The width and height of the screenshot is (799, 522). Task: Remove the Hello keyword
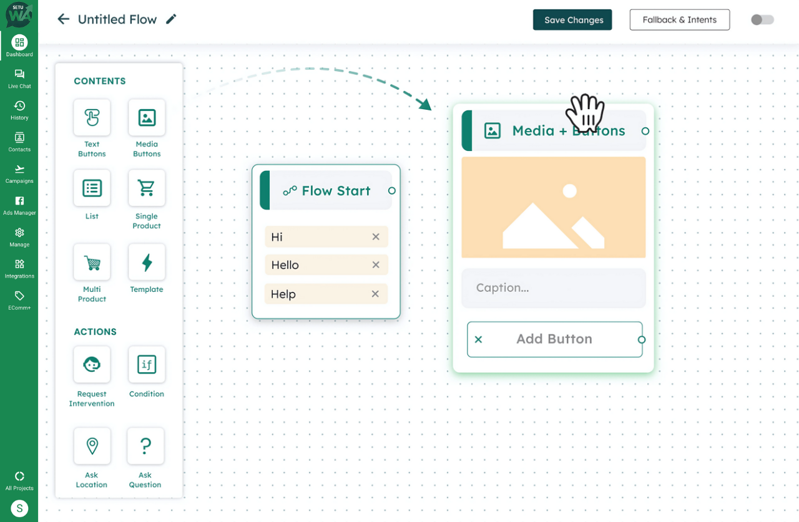tap(376, 264)
